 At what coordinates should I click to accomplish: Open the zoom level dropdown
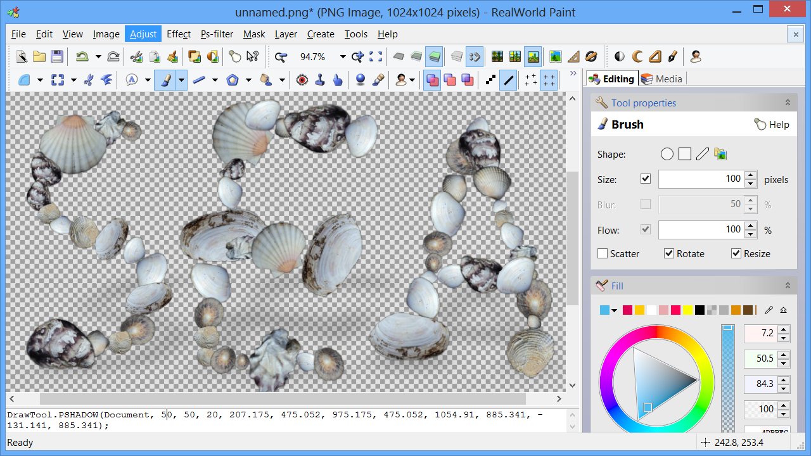343,56
